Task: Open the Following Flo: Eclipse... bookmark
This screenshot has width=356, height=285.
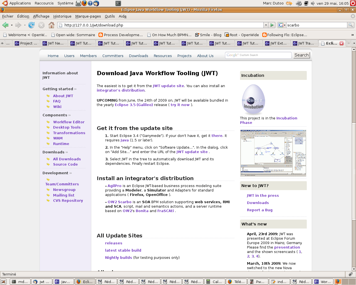Action: [285, 35]
